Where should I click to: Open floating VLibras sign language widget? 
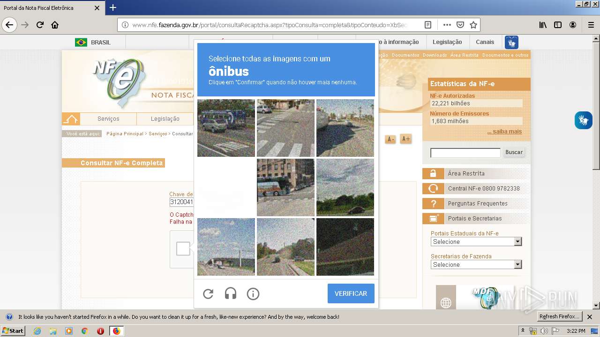(x=584, y=120)
